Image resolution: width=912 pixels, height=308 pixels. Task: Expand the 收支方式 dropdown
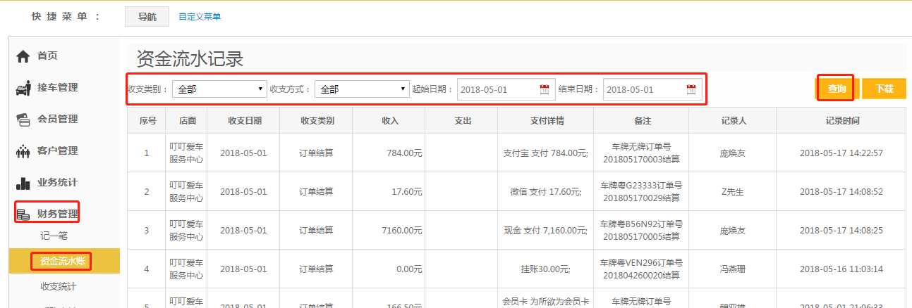pyautogui.click(x=361, y=89)
